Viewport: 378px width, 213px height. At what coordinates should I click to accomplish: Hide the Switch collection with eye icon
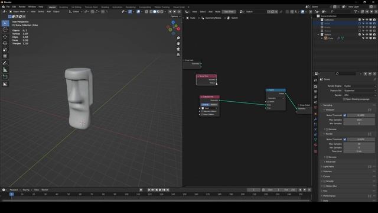click(x=367, y=34)
